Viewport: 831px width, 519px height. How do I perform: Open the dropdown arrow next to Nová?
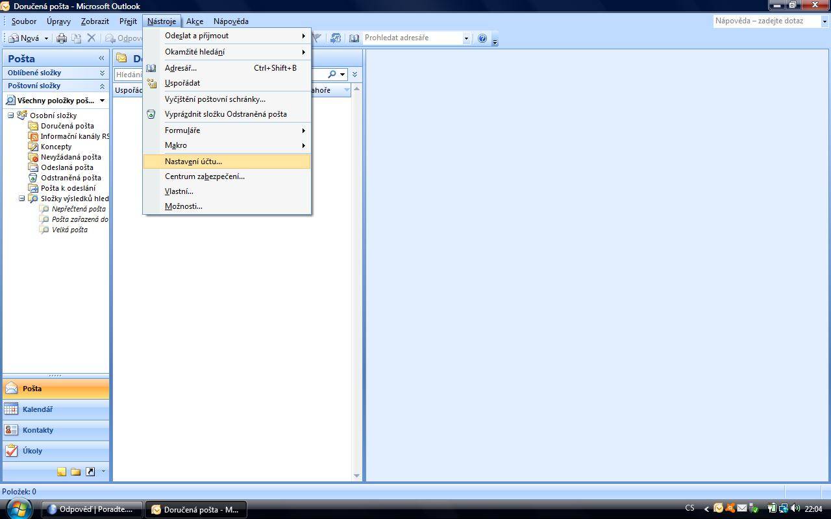point(46,38)
